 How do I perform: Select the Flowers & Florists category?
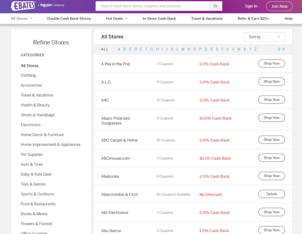[36, 224]
